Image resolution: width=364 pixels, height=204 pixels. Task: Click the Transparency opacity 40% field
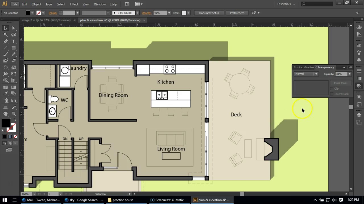tap(341, 74)
